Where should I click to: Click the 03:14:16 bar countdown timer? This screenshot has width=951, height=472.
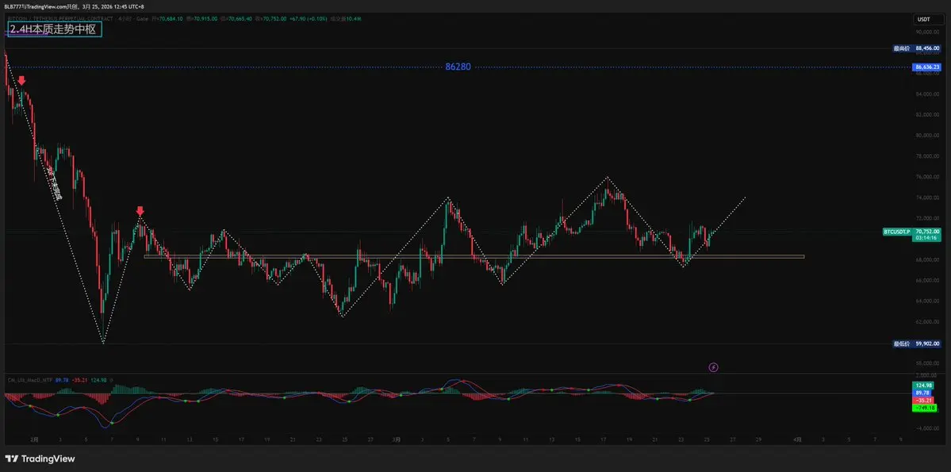927,238
